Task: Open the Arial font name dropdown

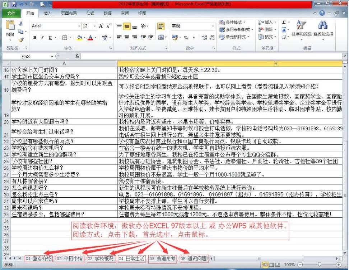Action: 79,26
